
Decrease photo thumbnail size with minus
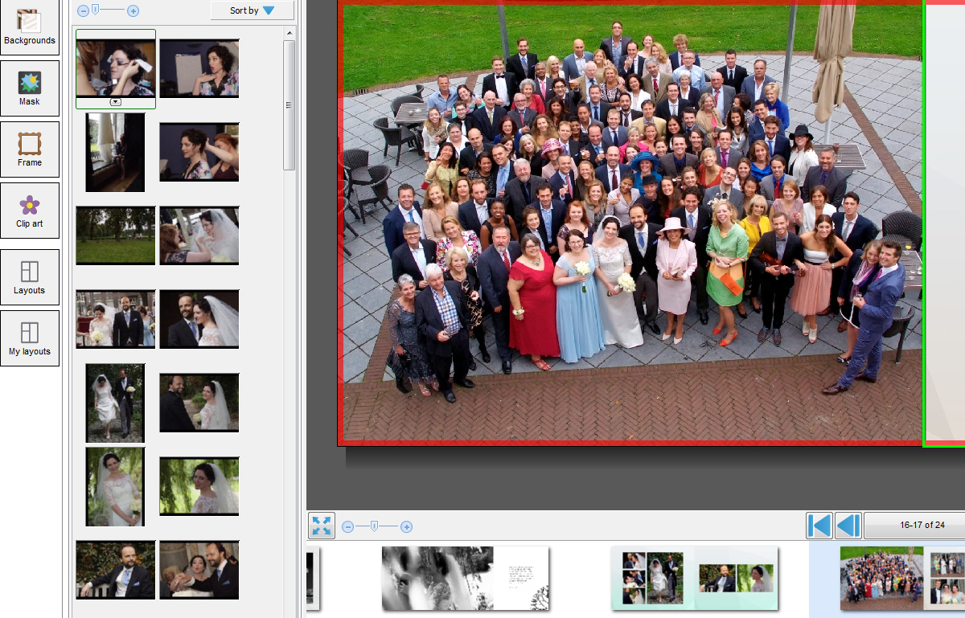pos(83,10)
